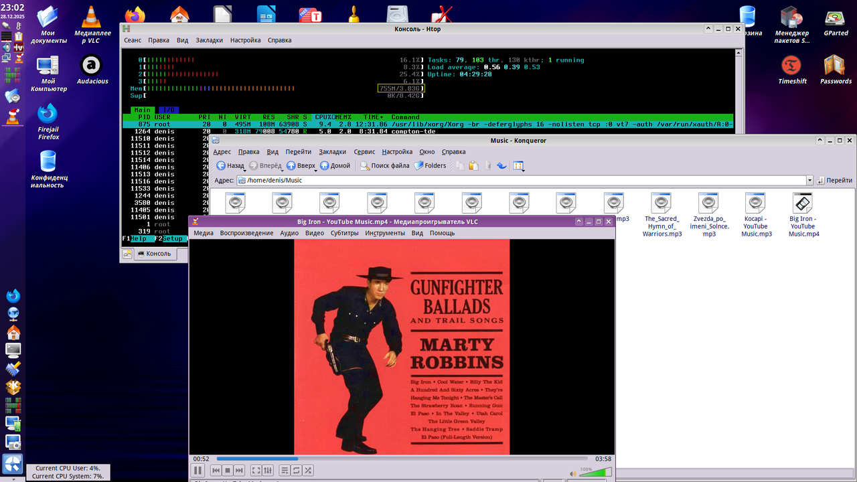Screen dimensions: 857x482
Task: Open Мои документы desktop folder
Action: tap(48, 25)
